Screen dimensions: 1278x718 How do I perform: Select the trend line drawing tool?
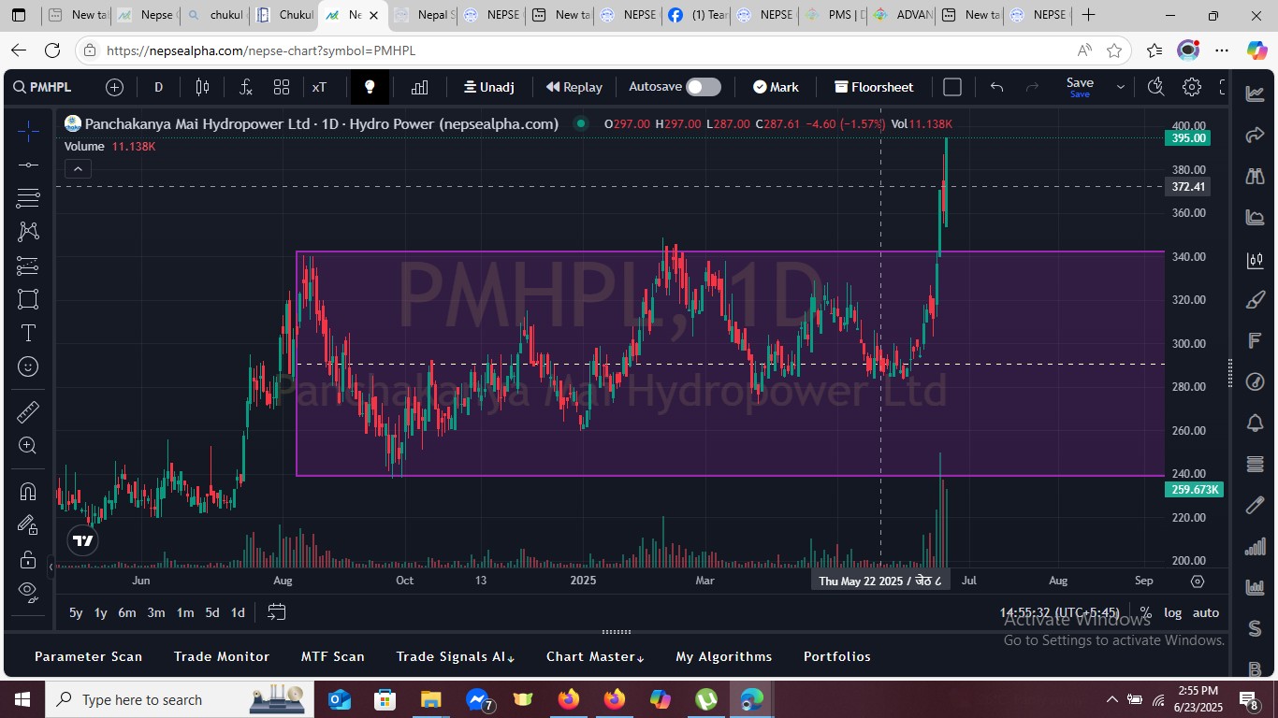(28, 165)
